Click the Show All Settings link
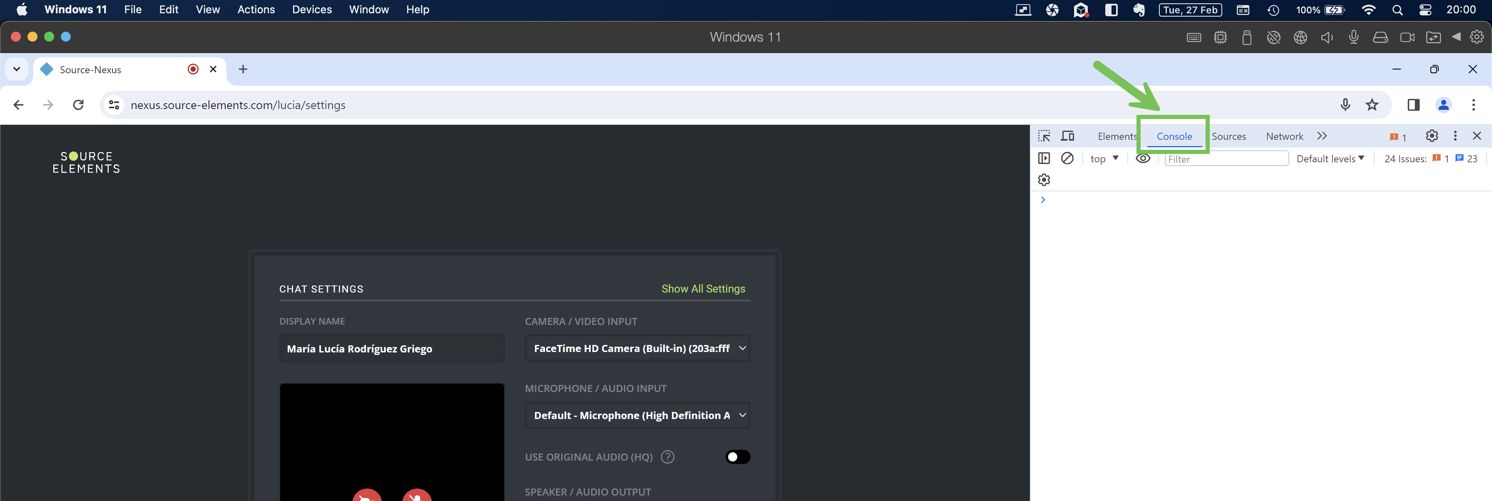 (x=703, y=288)
